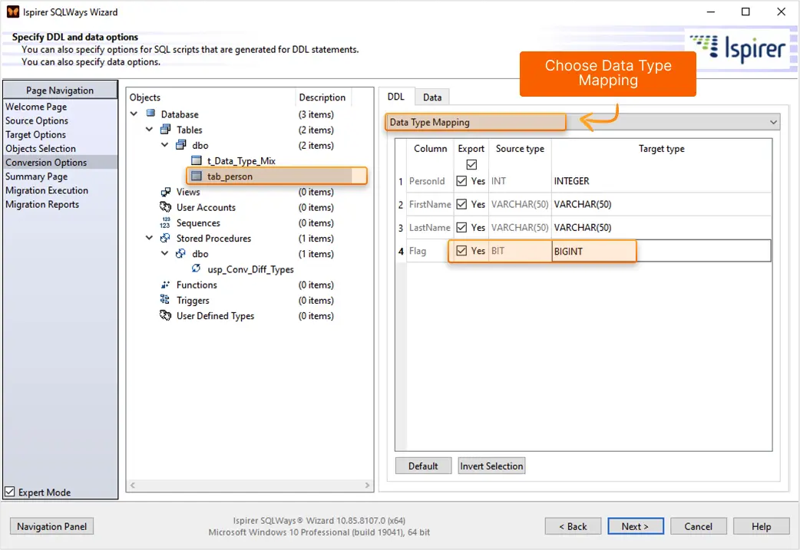This screenshot has height=550, width=800.
Task: Click the User Accounts icon
Action: pyautogui.click(x=165, y=207)
